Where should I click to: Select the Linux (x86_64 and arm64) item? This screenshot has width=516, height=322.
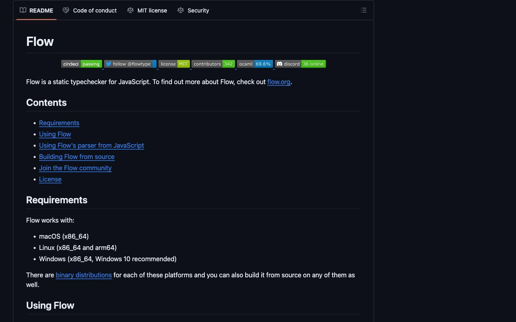coord(78,248)
